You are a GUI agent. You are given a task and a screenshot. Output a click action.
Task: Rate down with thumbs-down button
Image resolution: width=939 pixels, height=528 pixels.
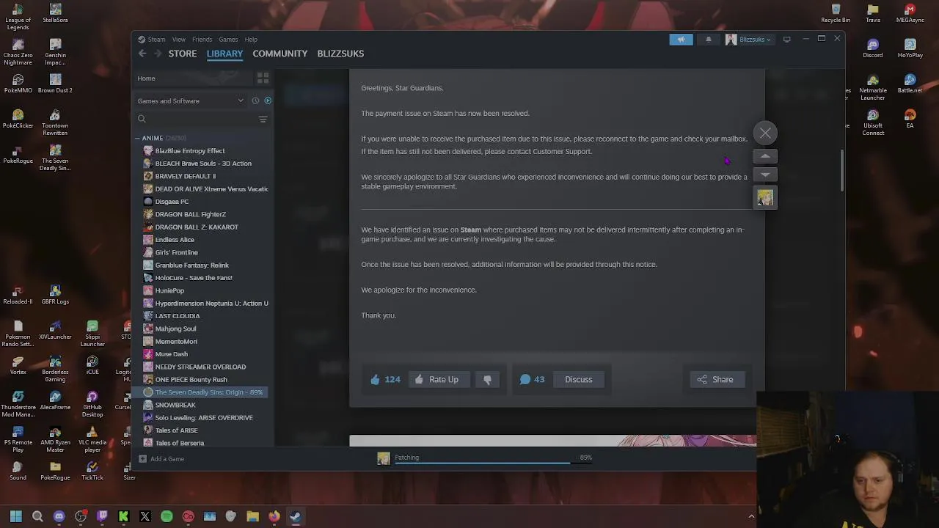tap(487, 379)
